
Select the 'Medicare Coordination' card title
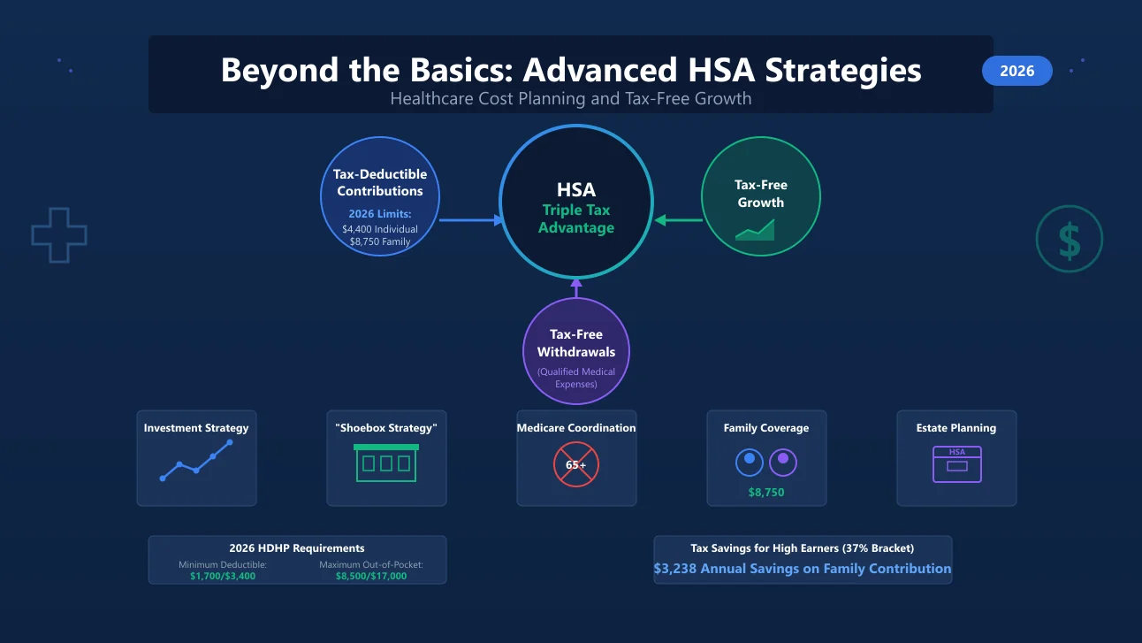click(x=576, y=428)
